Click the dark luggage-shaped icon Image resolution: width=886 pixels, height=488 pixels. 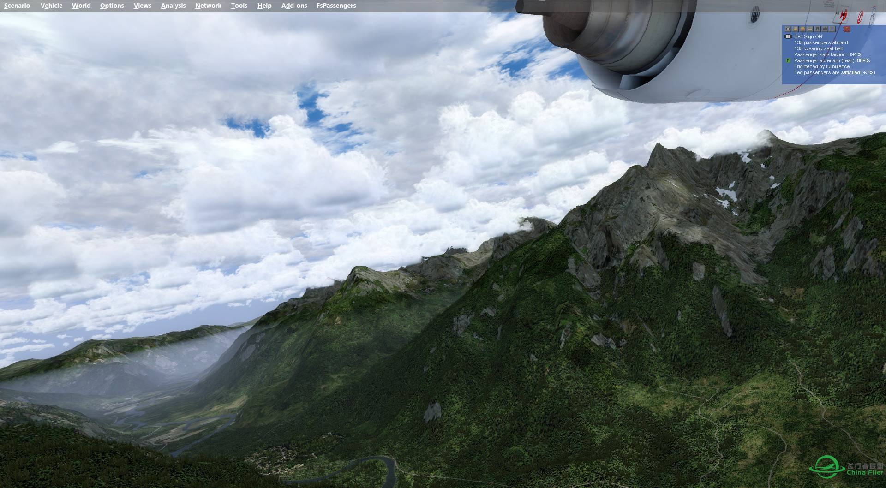point(825,29)
